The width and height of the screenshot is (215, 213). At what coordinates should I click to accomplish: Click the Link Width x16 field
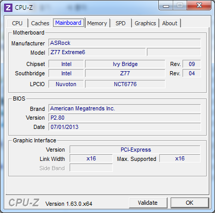click(x=91, y=158)
